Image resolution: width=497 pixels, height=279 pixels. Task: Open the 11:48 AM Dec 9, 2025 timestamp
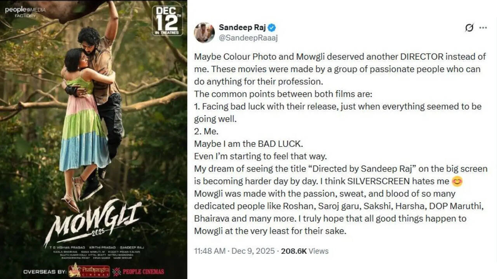(234, 251)
